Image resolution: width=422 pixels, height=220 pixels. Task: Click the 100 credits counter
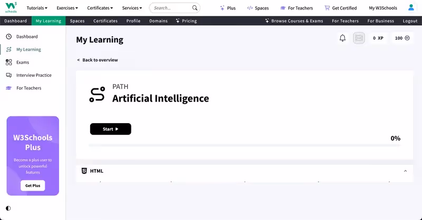pos(402,38)
